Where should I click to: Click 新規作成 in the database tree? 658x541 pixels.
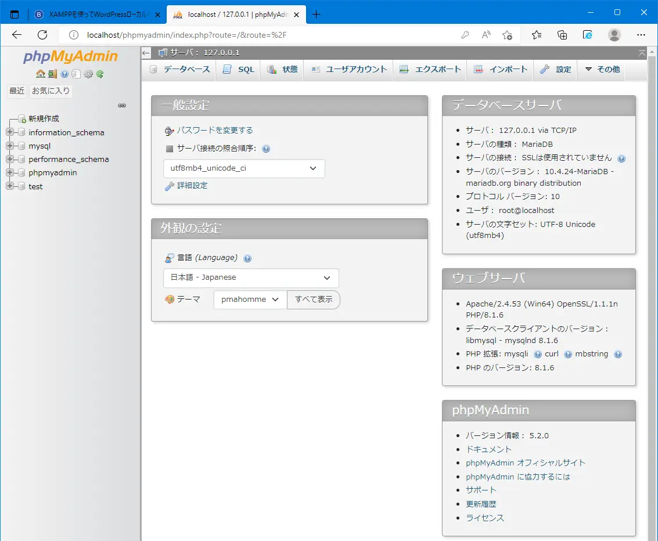[x=44, y=118]
